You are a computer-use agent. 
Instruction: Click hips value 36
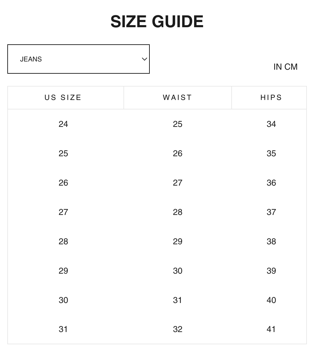click(271, 183)
